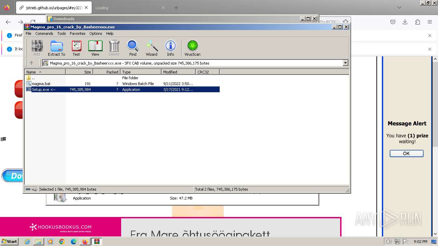Open Internet Explorer from the taskbar

click(27, 242)
